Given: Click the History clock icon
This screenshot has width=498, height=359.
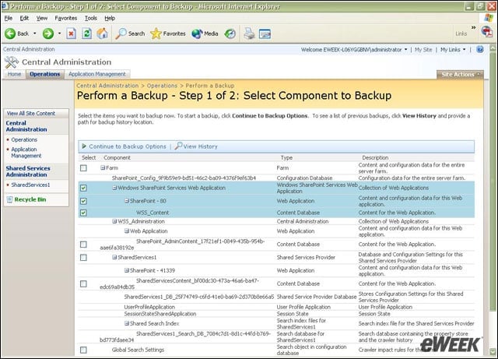Looking at the screenshot, I should tap(230, 33).
